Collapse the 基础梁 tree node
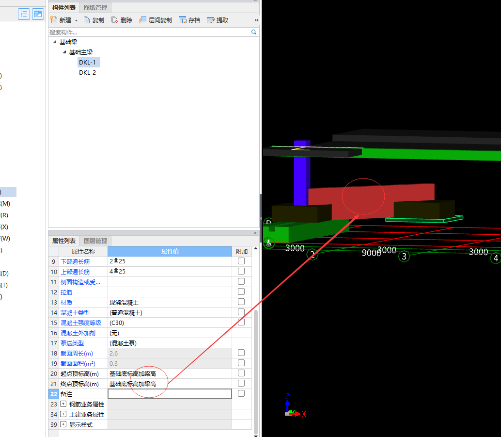The width and height of the screenshot is (501, 437). [x=55, y=42]
